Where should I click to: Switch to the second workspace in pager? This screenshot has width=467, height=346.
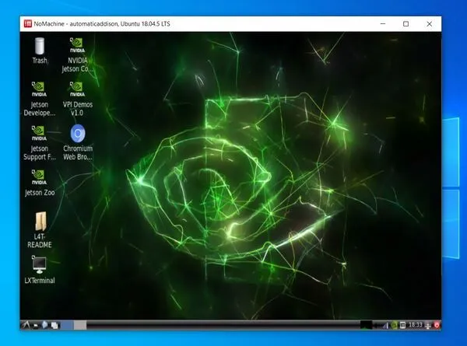(x=79, y=324)
